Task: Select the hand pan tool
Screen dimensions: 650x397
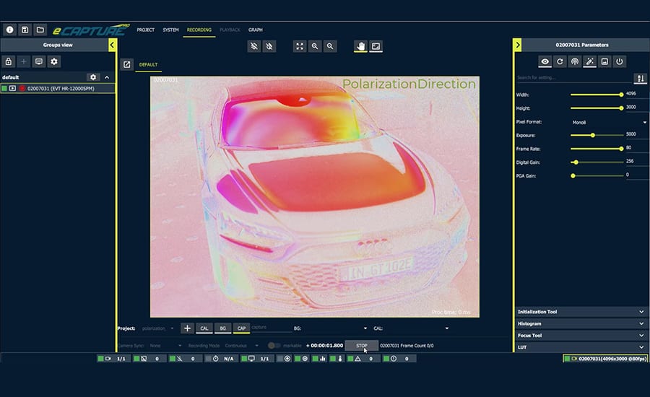Action: click(360, 46)
